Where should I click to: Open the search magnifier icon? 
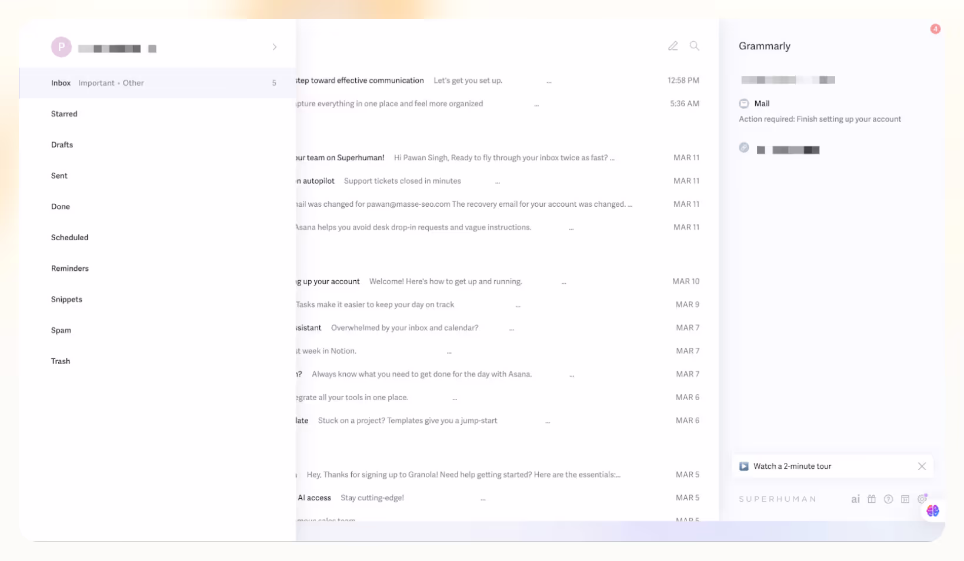click(x=695, y=46)
